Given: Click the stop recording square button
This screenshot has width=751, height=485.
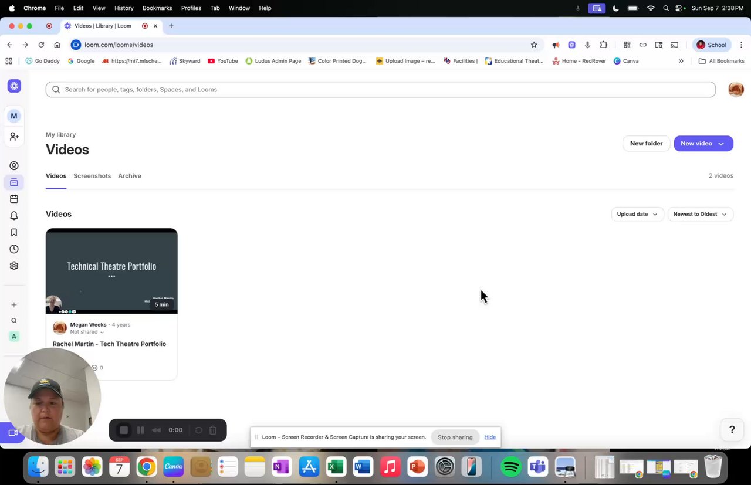Looking at the screenshot, I should [124, 430].
